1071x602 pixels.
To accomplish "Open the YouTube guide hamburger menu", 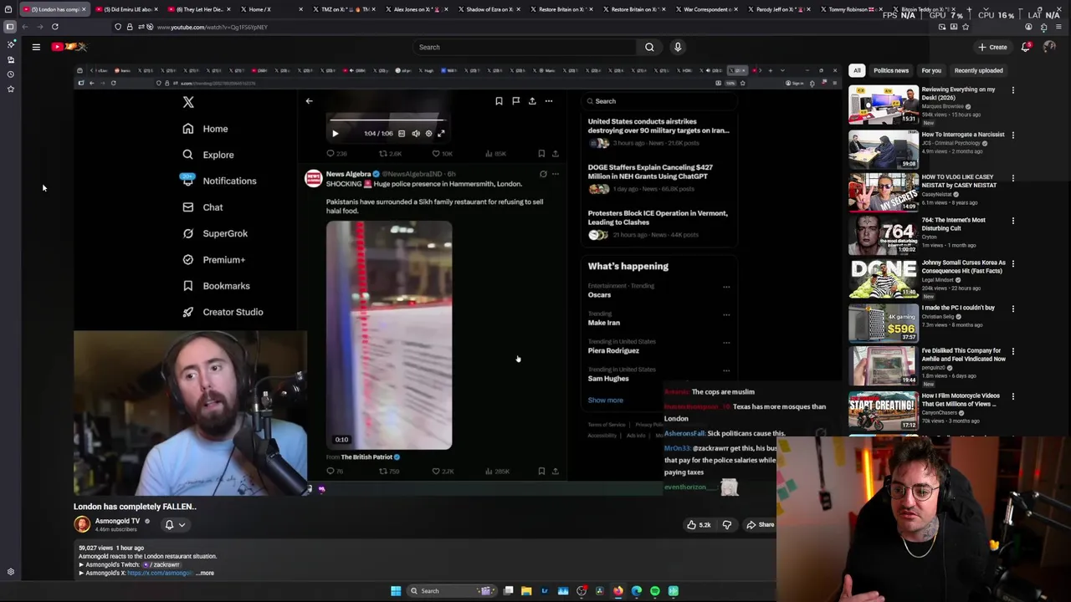I will coord(36,47).
